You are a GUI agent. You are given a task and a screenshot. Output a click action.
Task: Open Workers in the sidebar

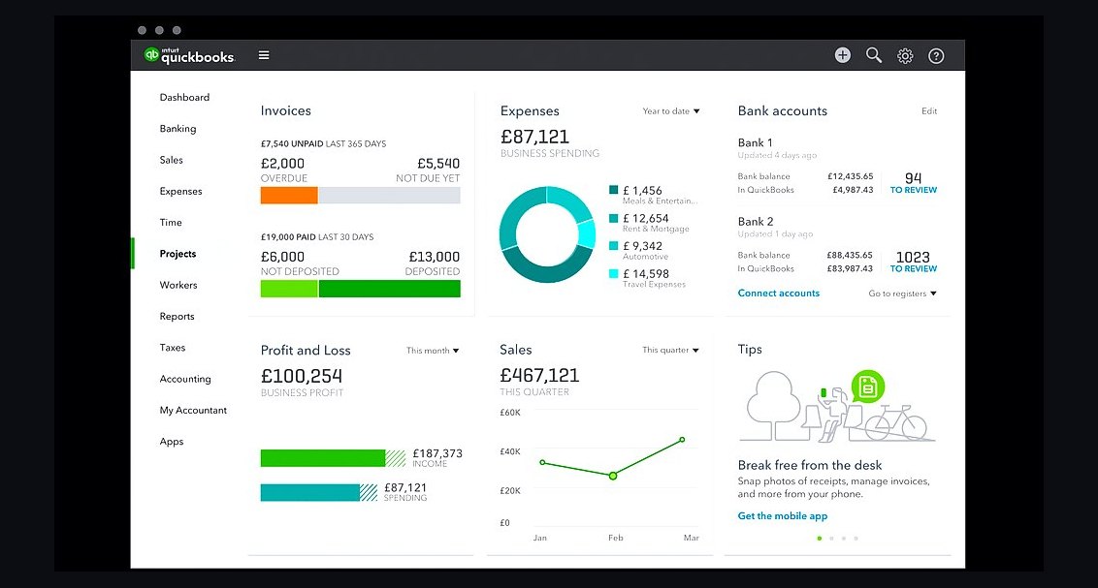(178, 285)
